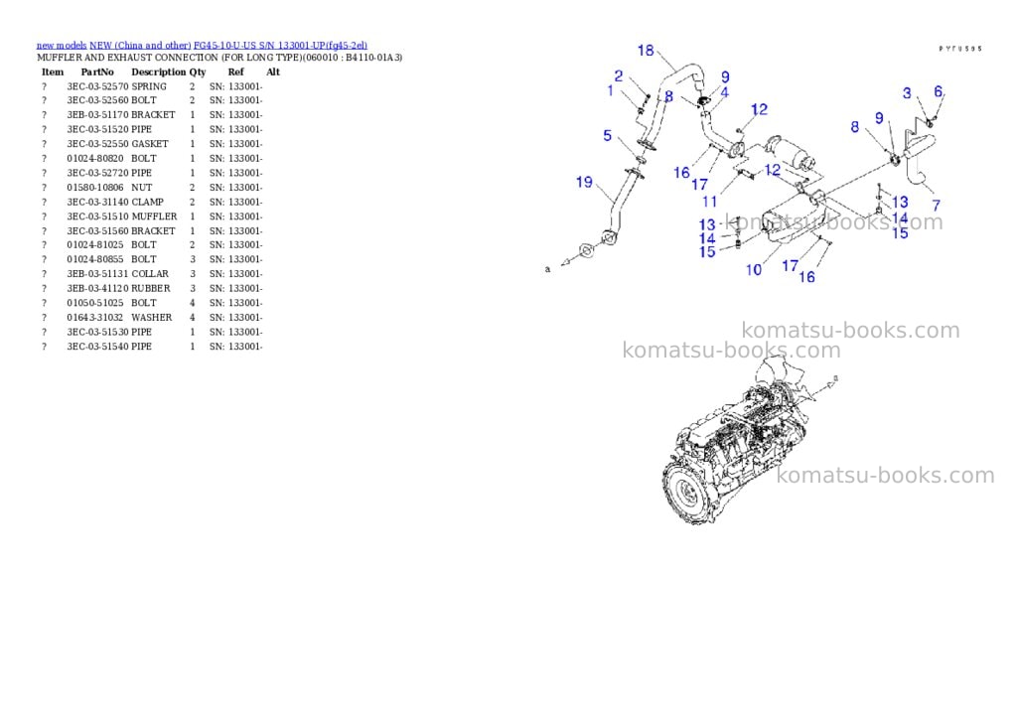This screenshot has height=720, width=1017.
Task: Click the section title 'MUFFLER AND EXHAUST CONNECTION'
Action: coord(128,58)
